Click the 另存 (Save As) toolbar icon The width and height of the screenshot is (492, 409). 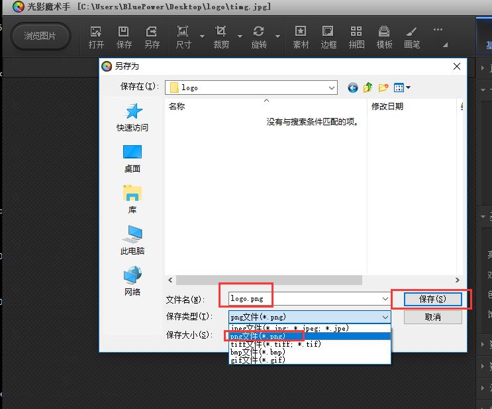pos(152,37)
